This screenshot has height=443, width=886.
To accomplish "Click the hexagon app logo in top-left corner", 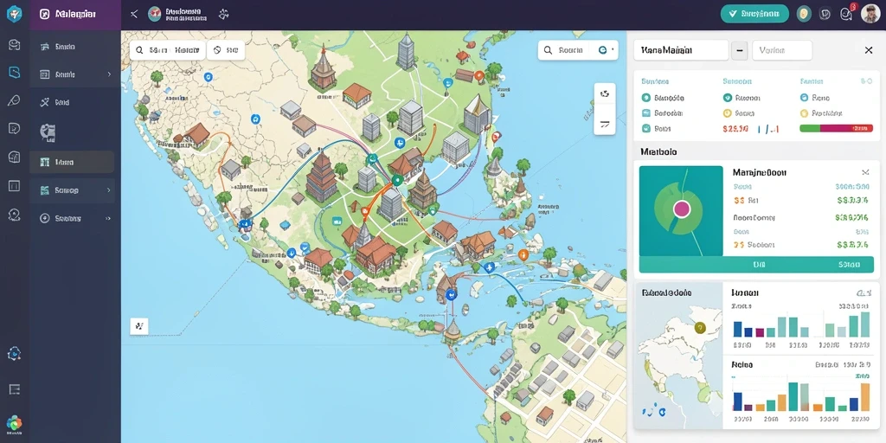I will [x=14, y=15].
